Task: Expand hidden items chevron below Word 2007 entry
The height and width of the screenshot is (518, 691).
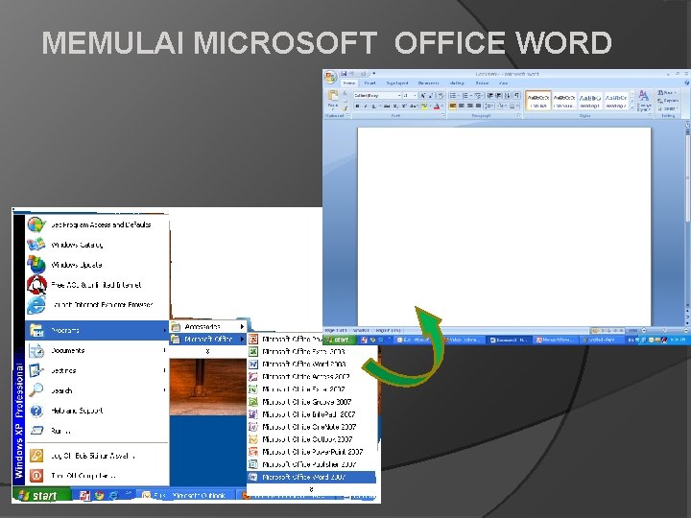Action: click(x=311, y=489)
